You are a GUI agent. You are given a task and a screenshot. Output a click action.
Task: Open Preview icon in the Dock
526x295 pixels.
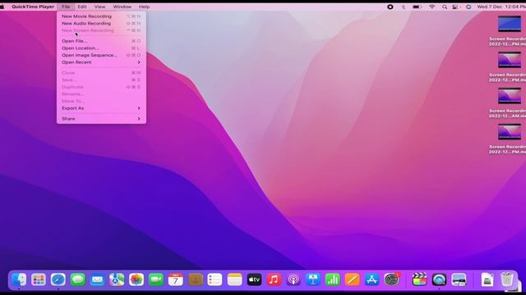tap(459, 279)
